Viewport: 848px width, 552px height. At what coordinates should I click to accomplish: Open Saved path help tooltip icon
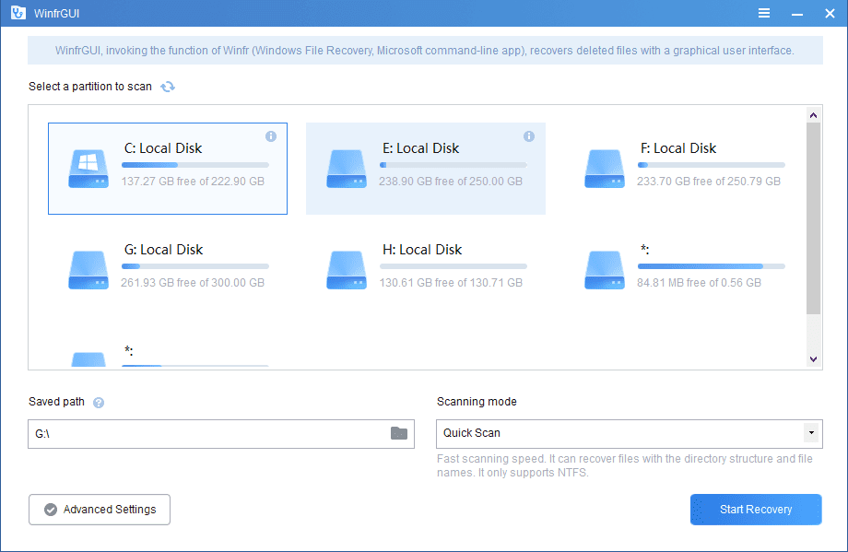(x=99, y=402)
